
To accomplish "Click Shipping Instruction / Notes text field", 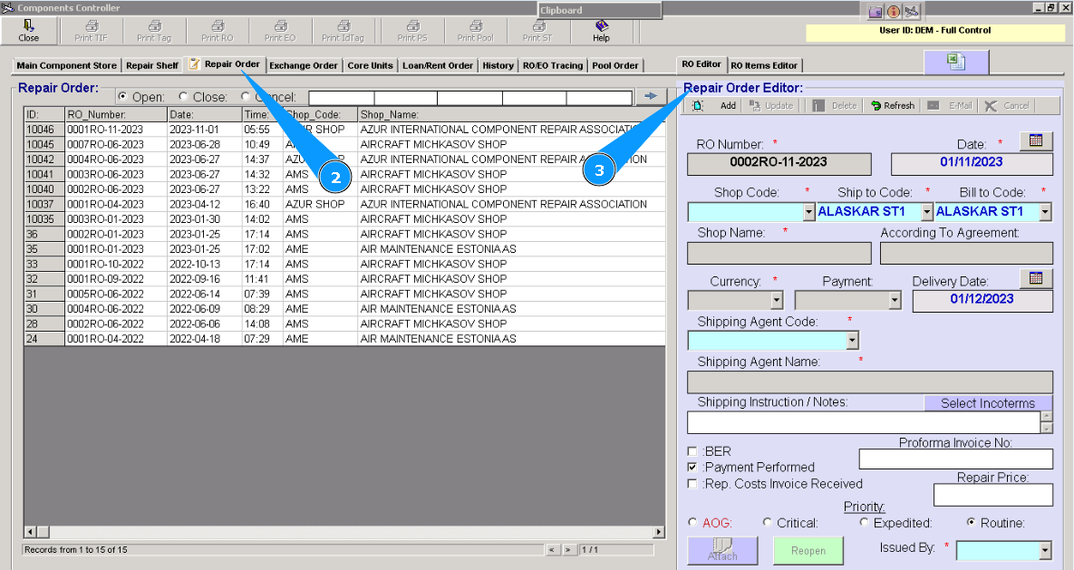I will point(863,422).
